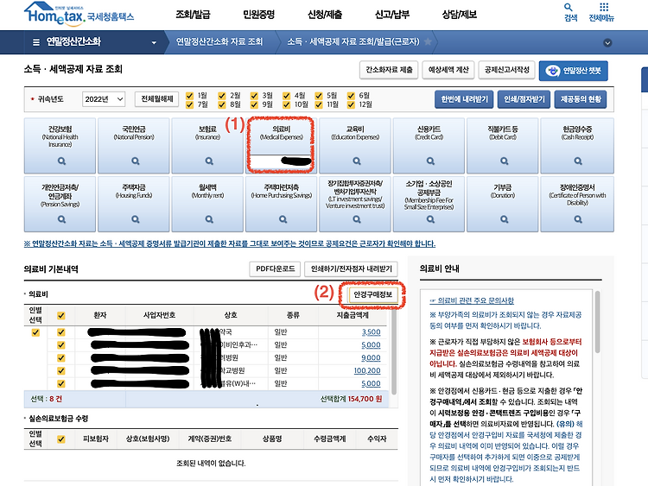The image size is (648, 486).
Task: Expand the 연말정산간소화 menu arrow
Action: [154, 42]
